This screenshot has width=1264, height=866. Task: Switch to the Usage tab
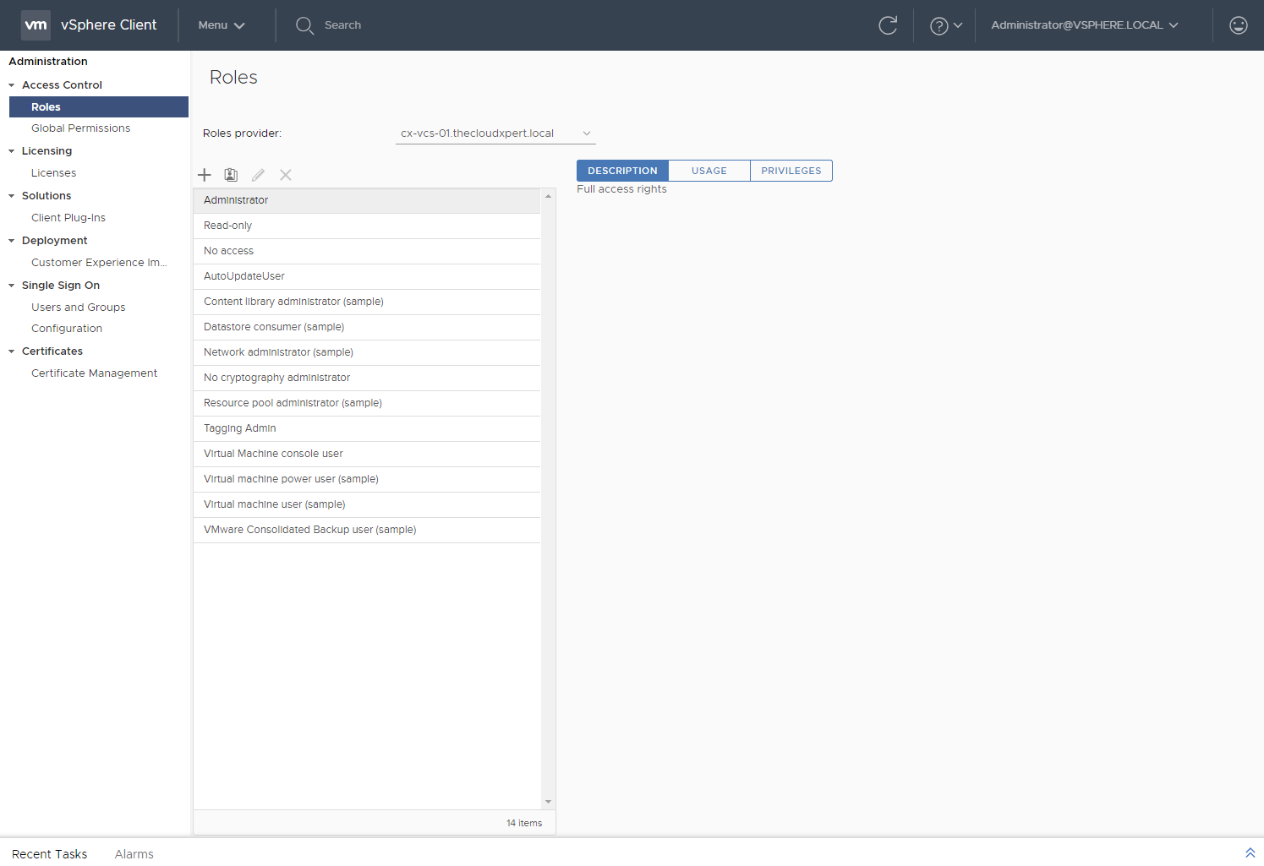pyautogui.click(x=709, y=171)
